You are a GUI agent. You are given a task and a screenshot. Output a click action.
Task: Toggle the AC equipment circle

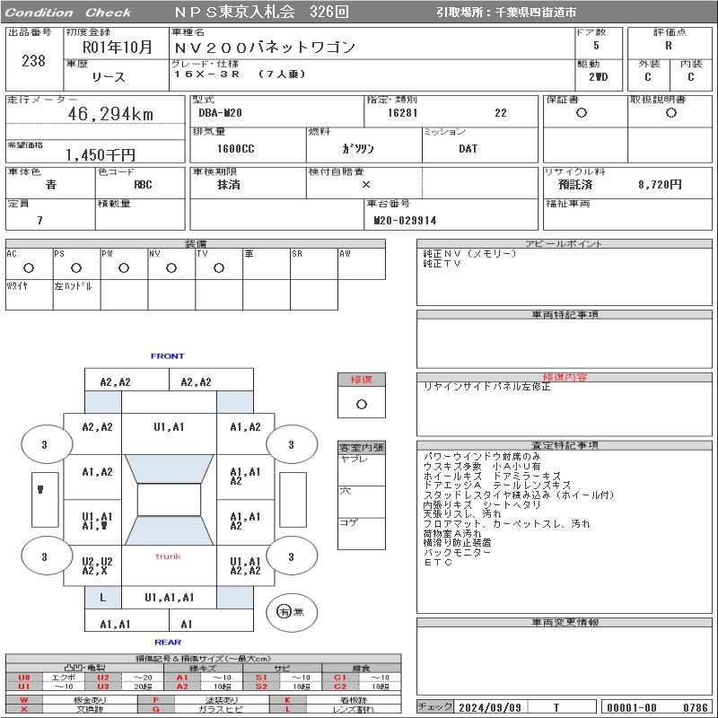coord(29,267)
